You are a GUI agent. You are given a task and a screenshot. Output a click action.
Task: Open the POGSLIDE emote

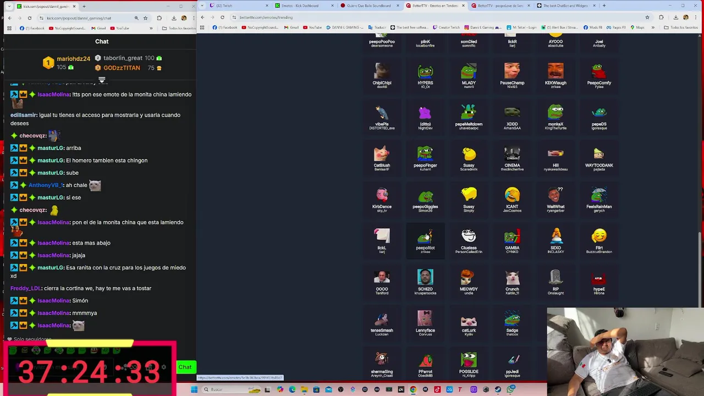(x=469, y=365)
